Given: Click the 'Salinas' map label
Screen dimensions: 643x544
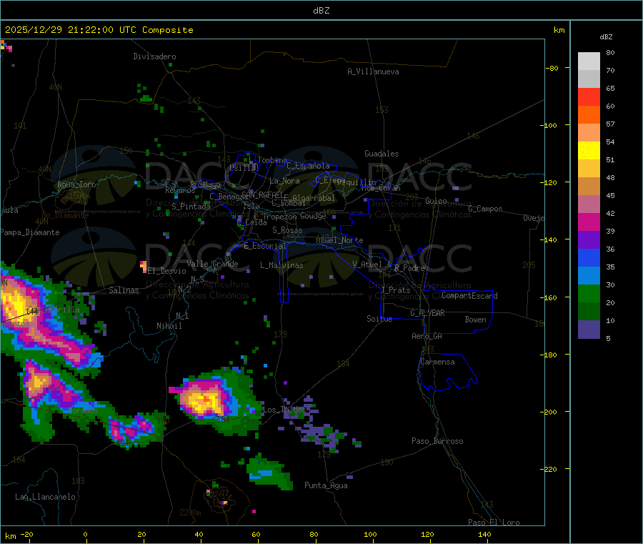Looking at the screenshot, I should point(124,290).
